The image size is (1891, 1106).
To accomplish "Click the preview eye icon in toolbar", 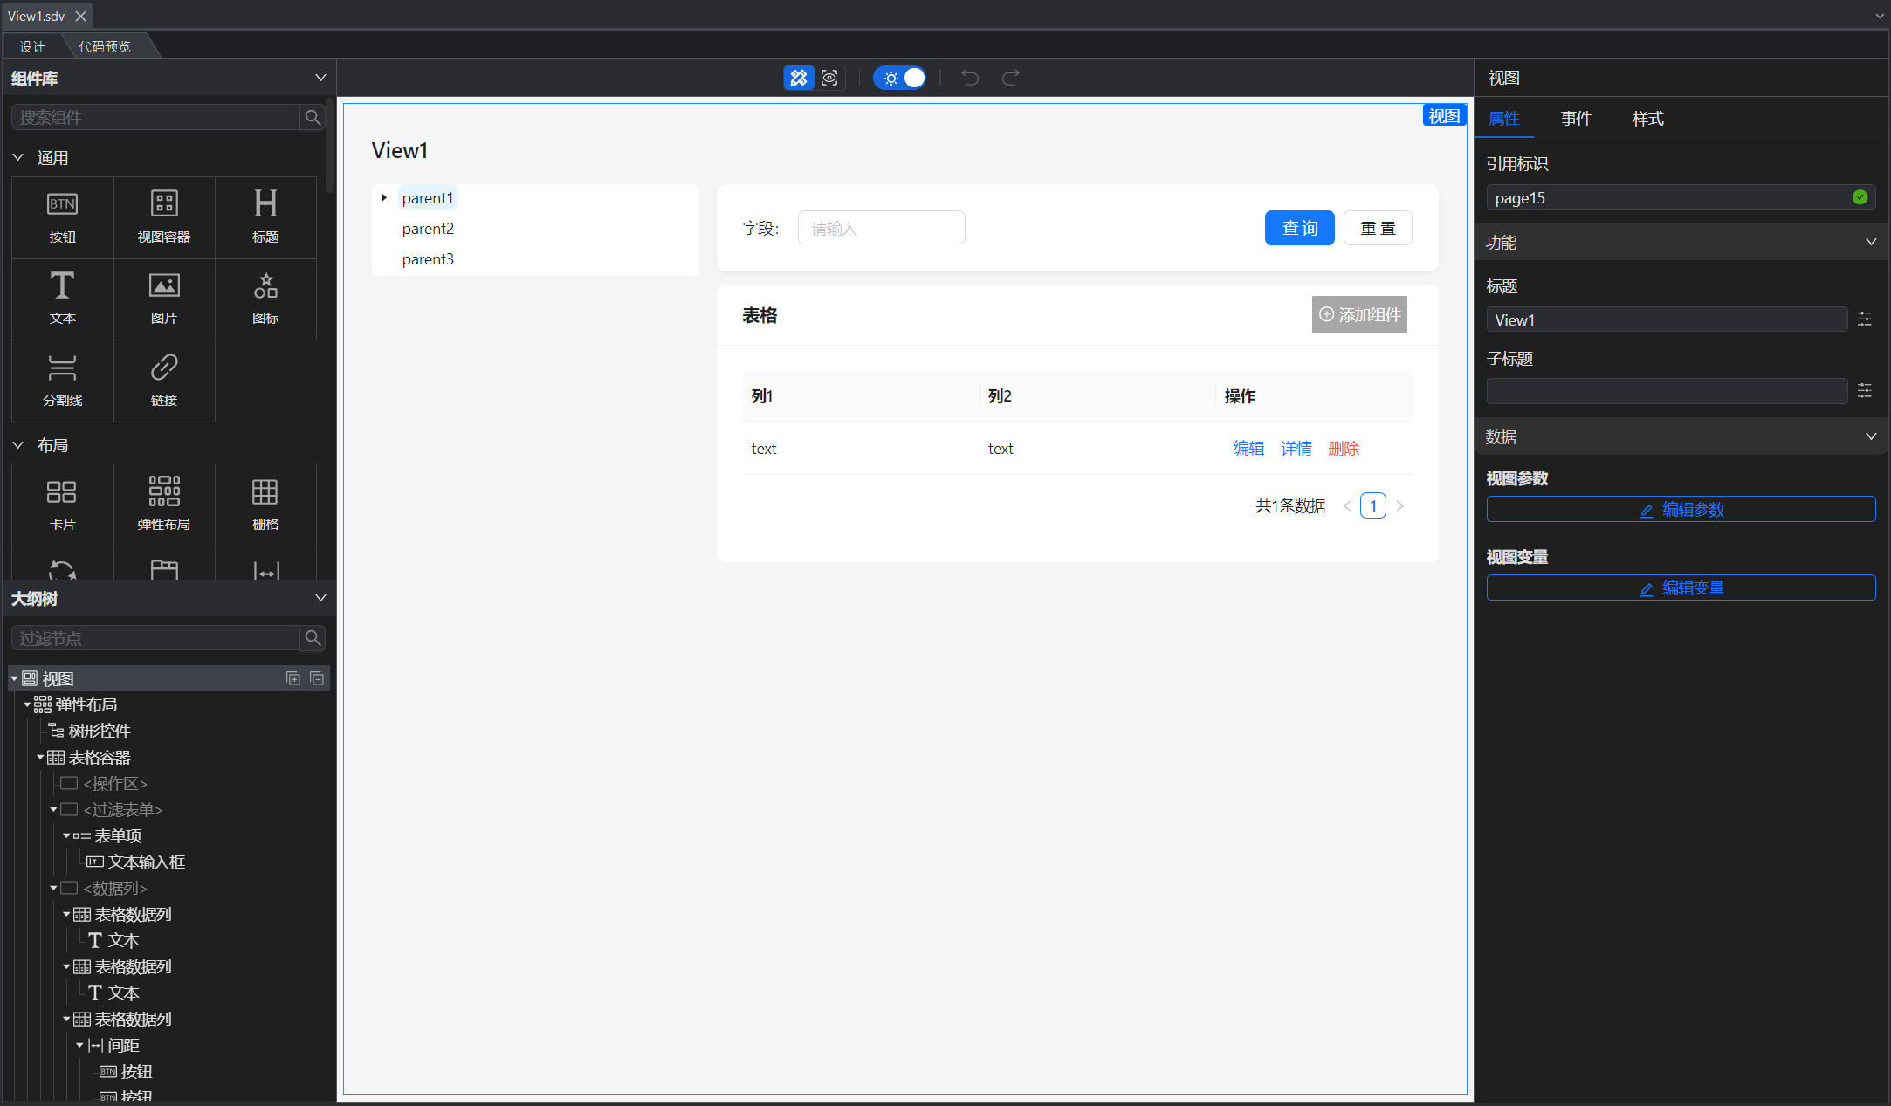I will click(829, 78).
